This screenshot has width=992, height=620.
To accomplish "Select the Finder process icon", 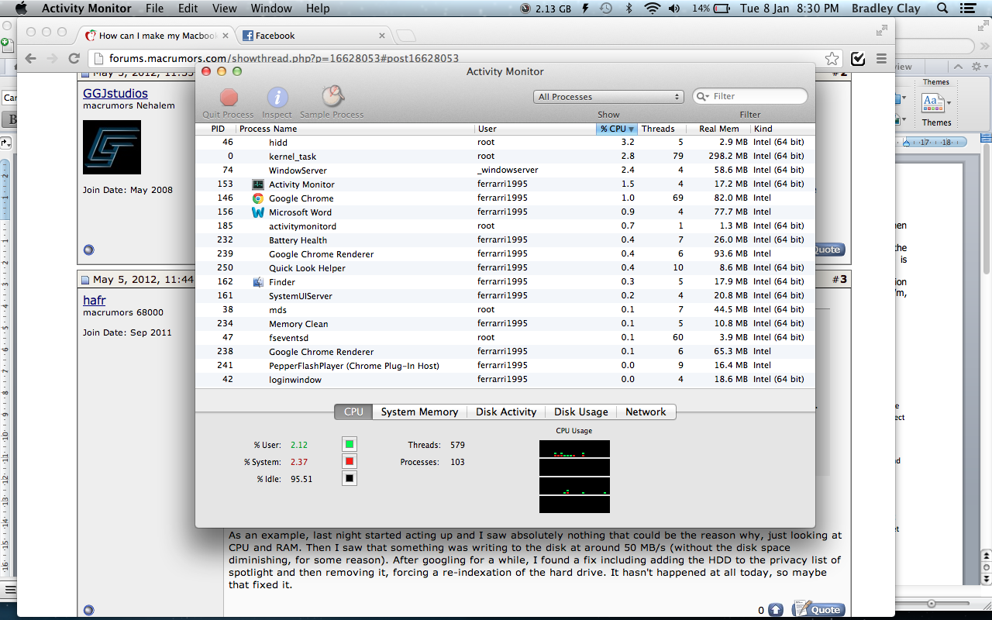I will coord(258,282).
